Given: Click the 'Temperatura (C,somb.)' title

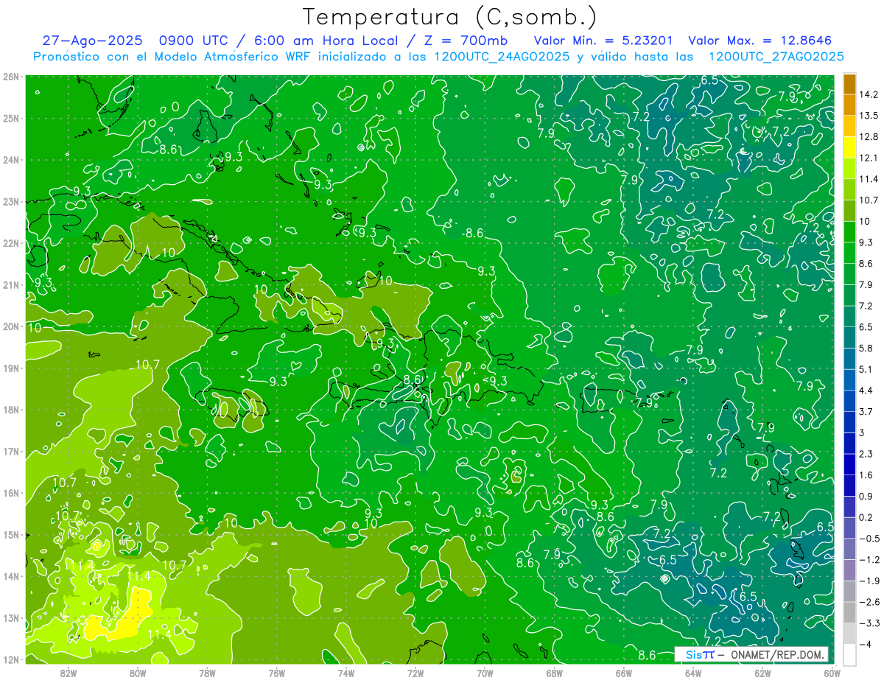Looking at the screenshot, I should (449, 17).
